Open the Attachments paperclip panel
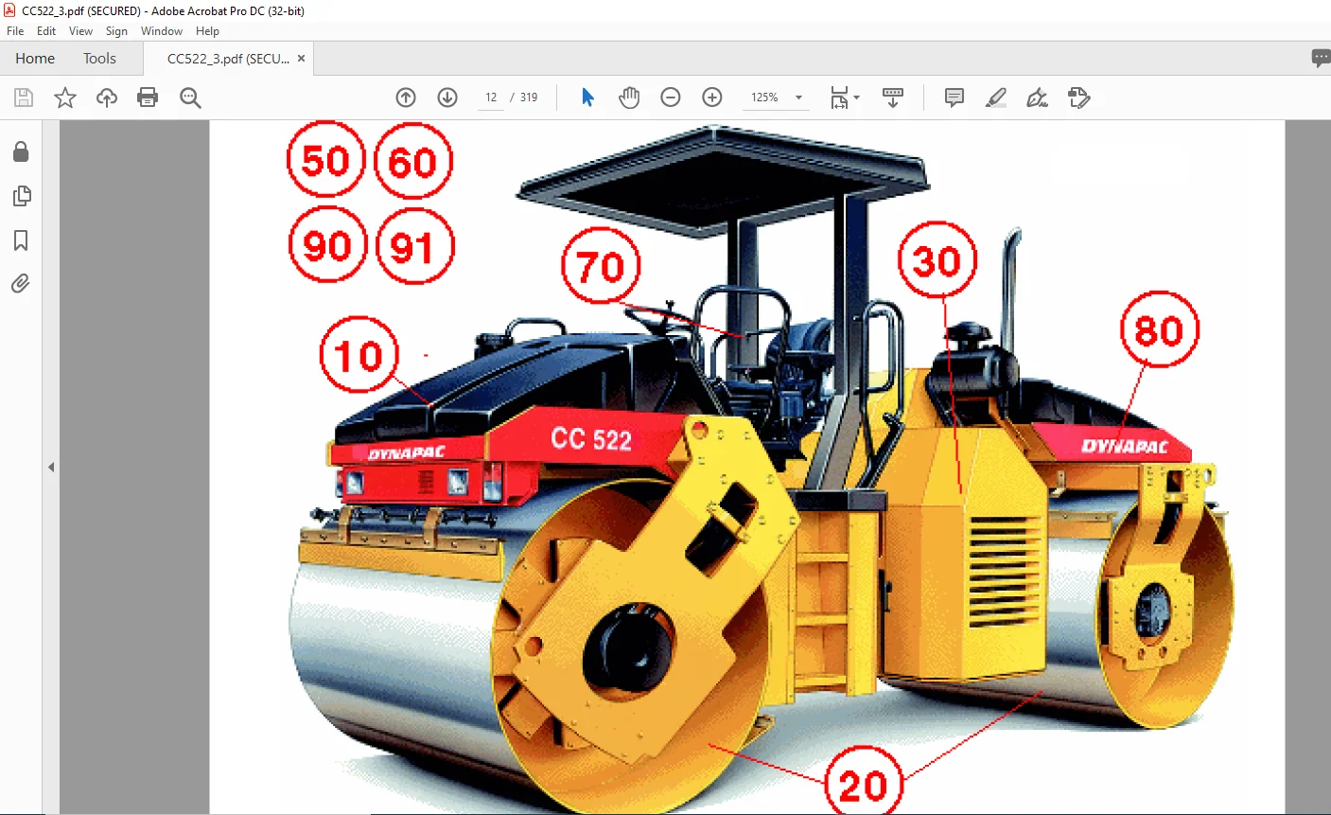 coord(21,284)
